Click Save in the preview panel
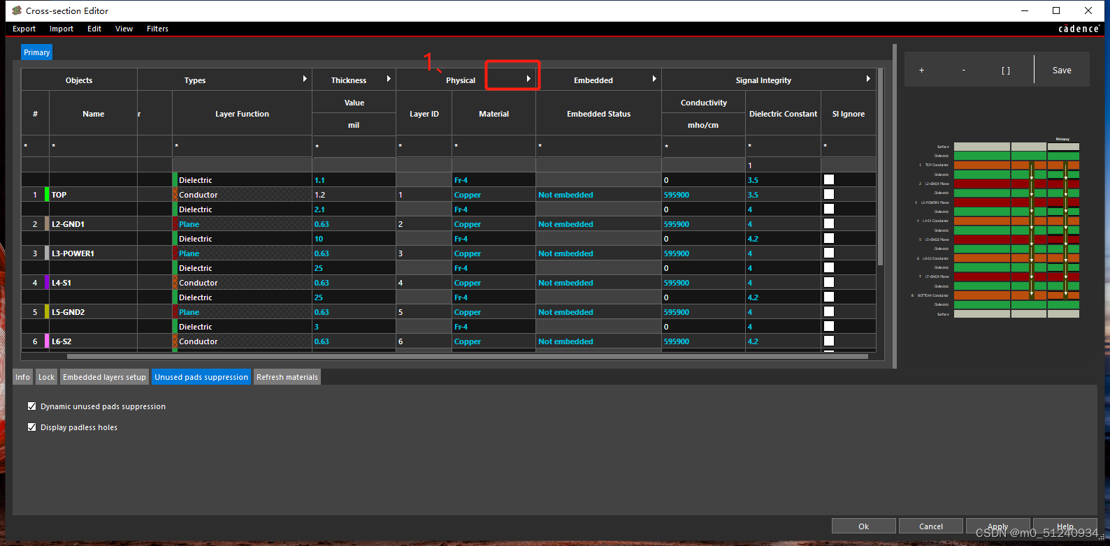The height and width of the screenshot is (546, 1110). point(1061,71)
